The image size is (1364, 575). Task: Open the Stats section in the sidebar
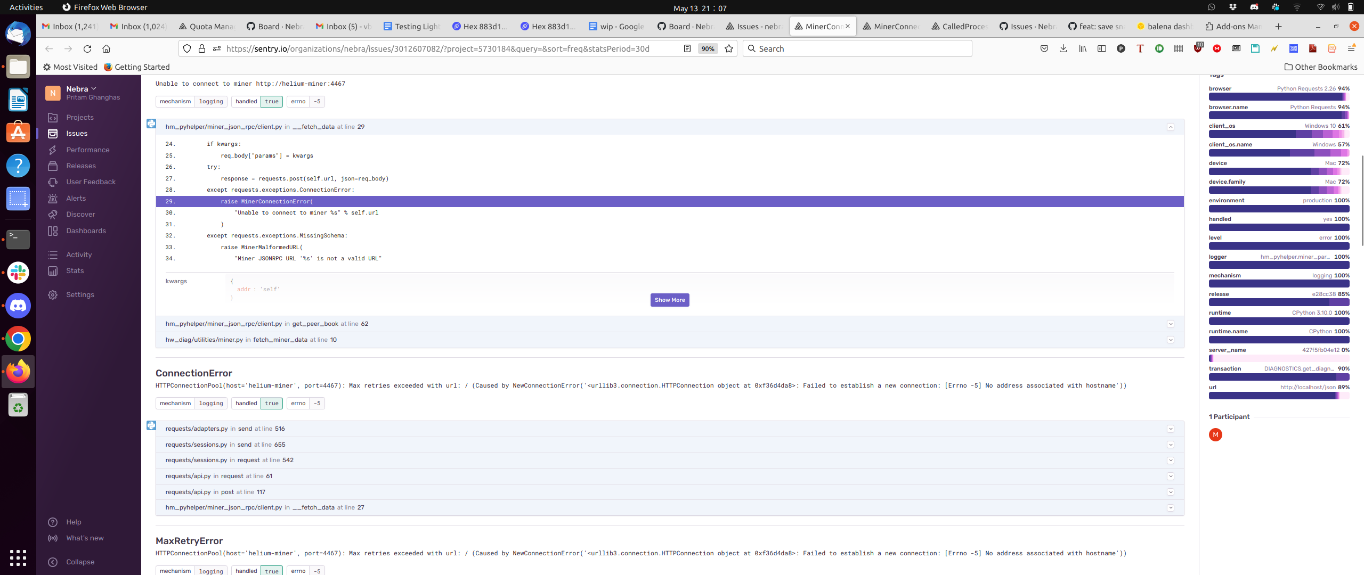75,270
